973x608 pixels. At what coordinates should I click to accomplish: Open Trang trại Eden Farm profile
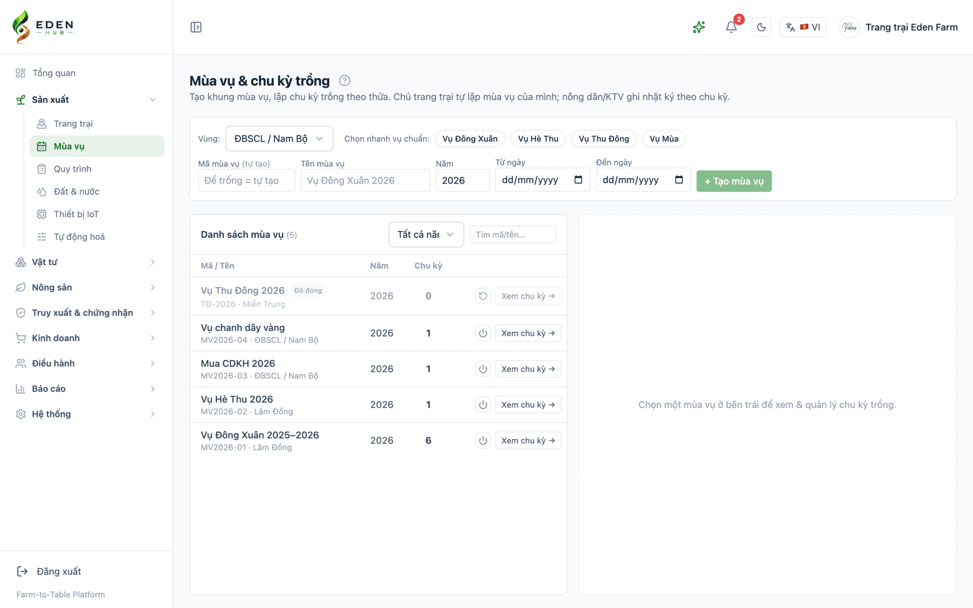(899, 27)
